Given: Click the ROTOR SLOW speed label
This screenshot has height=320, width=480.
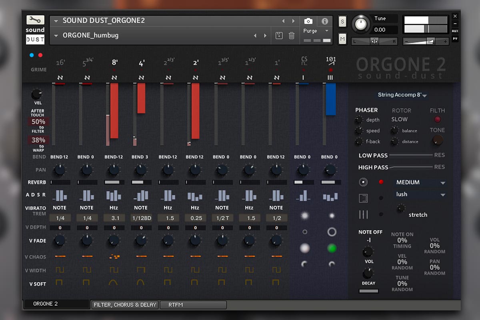Looking at the screenshot, I should tap(400, 119).
